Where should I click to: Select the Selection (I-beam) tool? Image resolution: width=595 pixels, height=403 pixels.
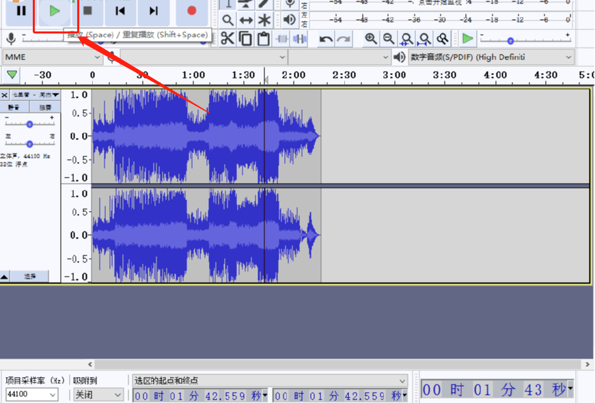tap(227, 4)
